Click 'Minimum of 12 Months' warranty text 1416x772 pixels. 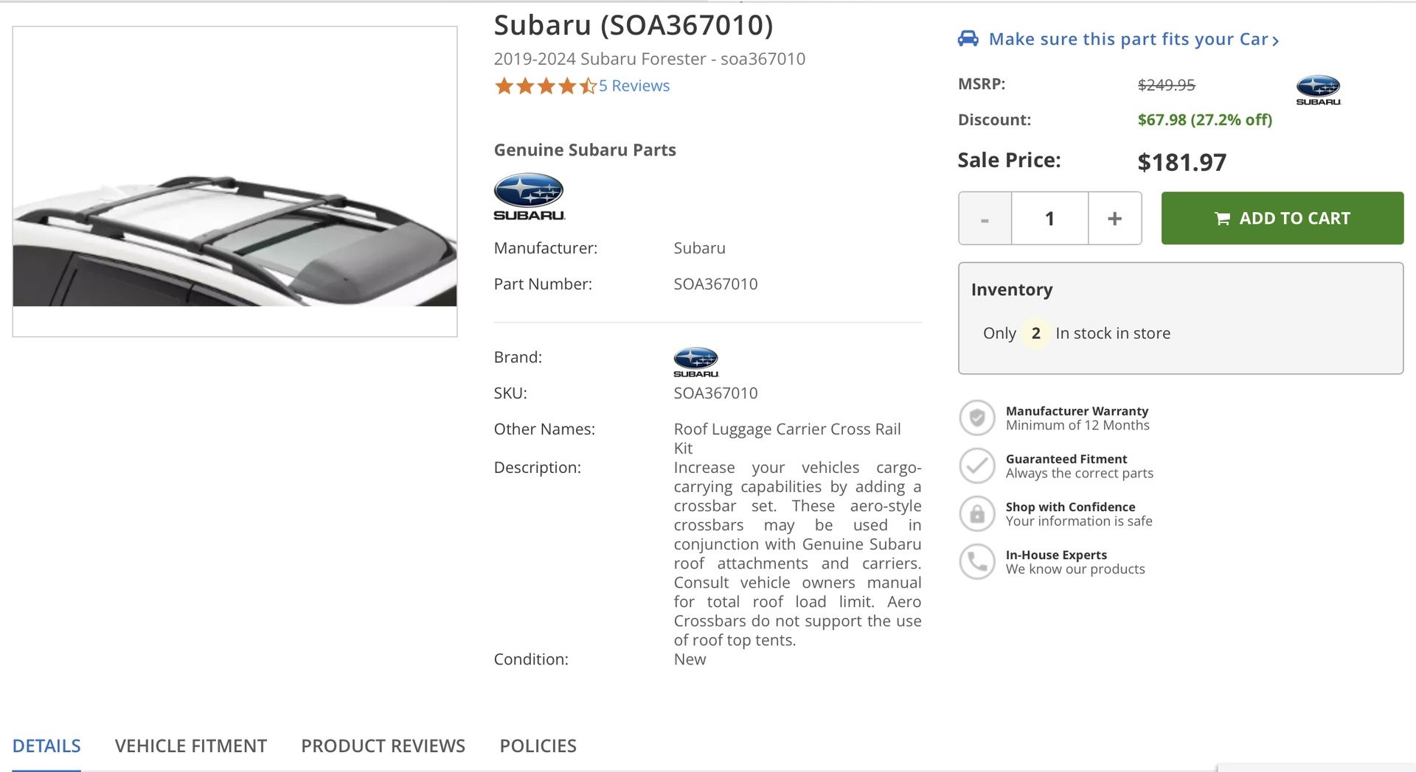tap(1077, 425)
